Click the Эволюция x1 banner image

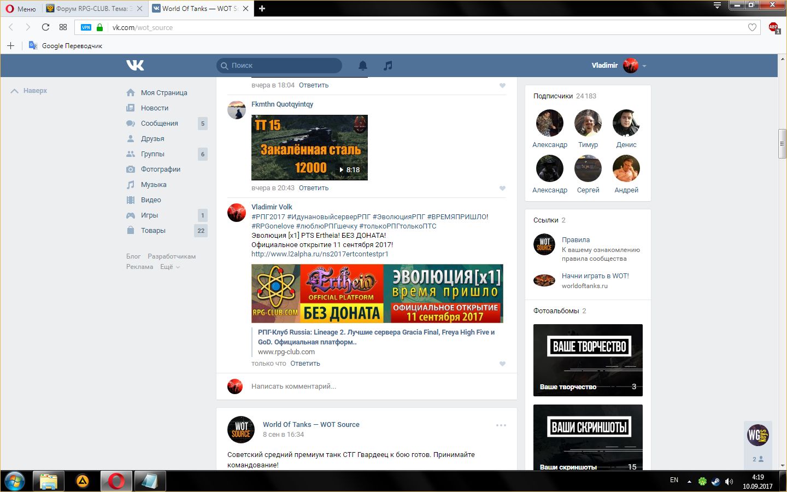click(x=377, y=294)
